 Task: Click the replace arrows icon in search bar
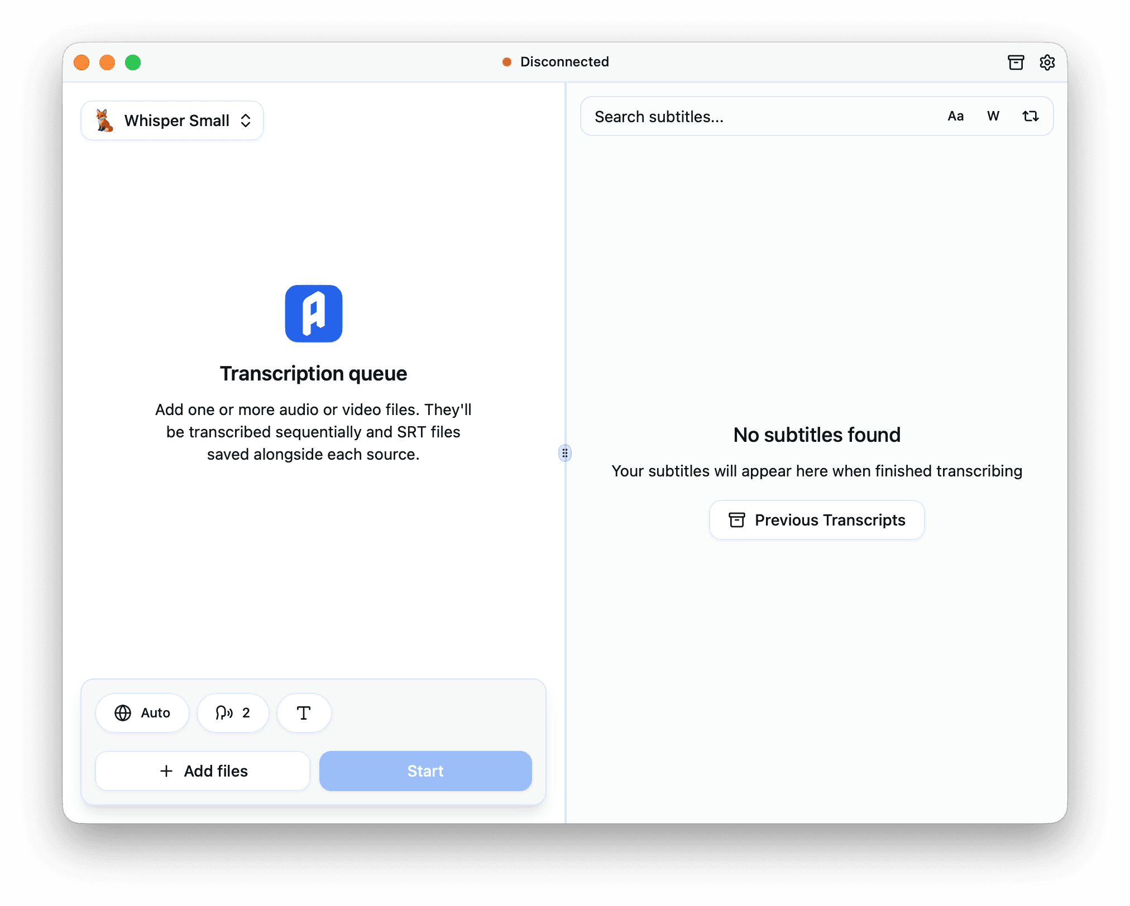click(x=1030, y=116)
